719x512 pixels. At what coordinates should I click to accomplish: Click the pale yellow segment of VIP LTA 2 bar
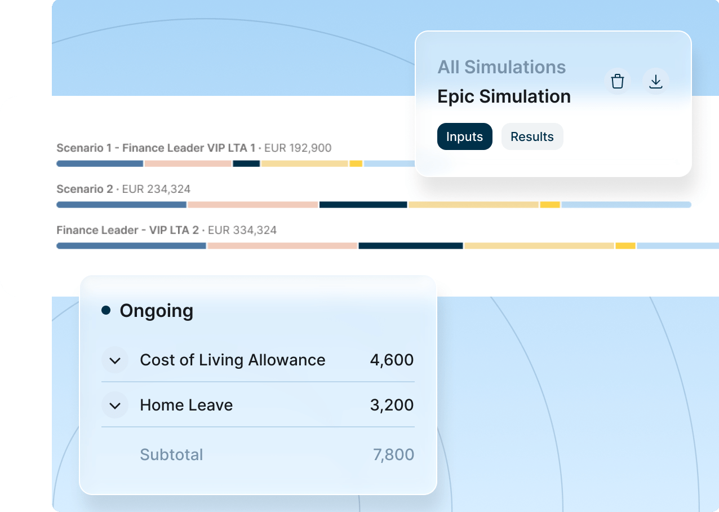click(539, 246)
